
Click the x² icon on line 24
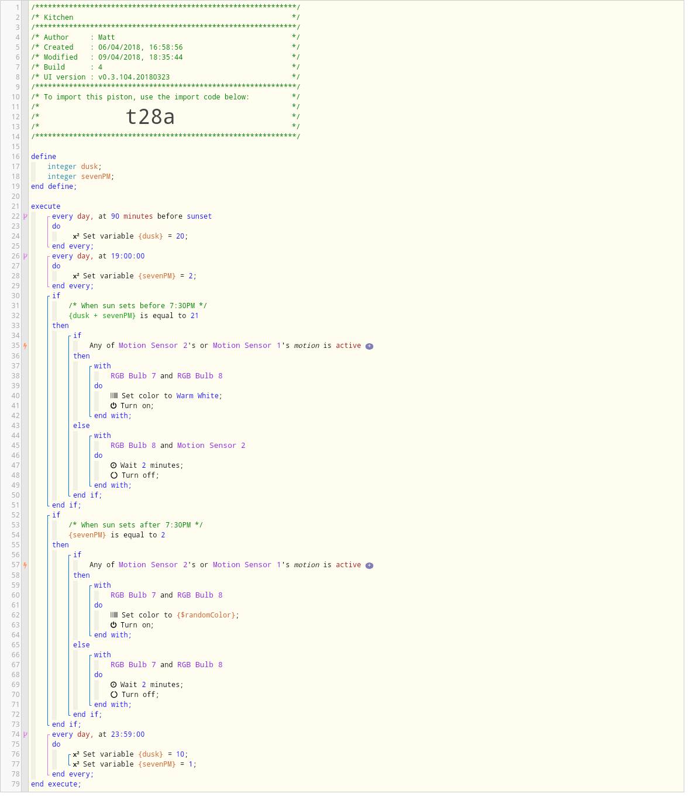point(76,236)
